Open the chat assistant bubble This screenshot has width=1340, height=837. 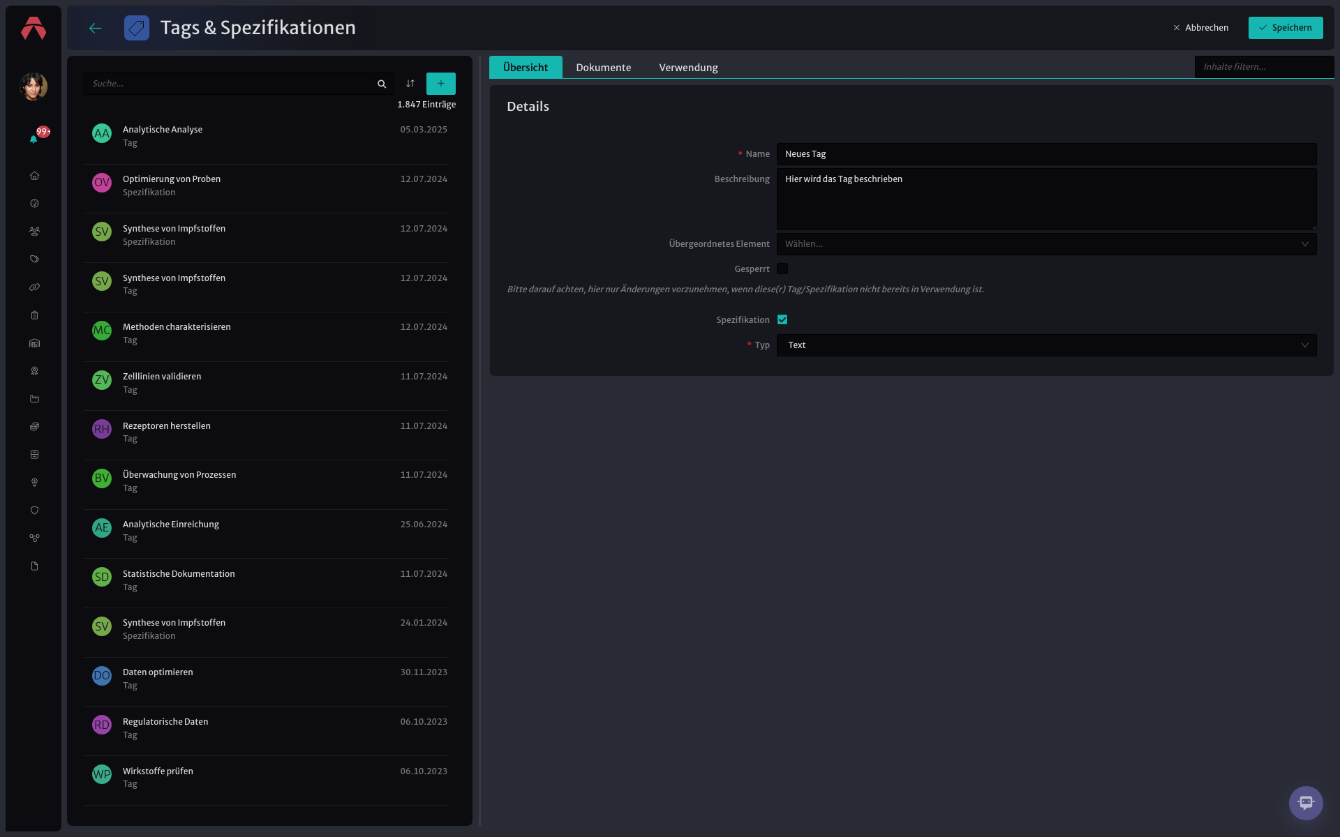[1306, 803]
